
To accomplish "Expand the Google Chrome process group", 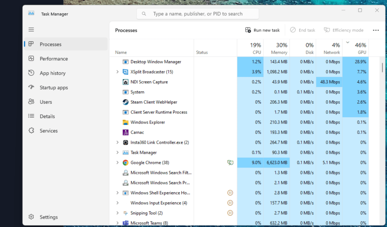I will click(x=117, y=163).
